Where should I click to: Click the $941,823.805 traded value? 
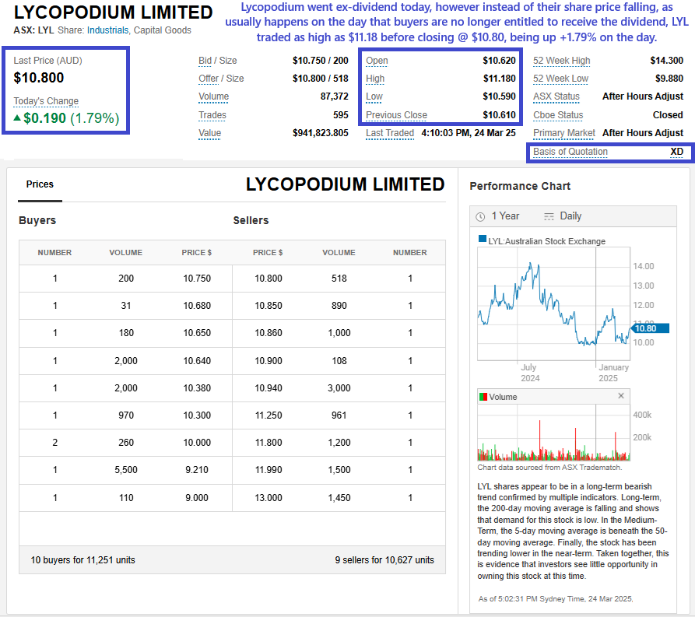coord(320,133)
